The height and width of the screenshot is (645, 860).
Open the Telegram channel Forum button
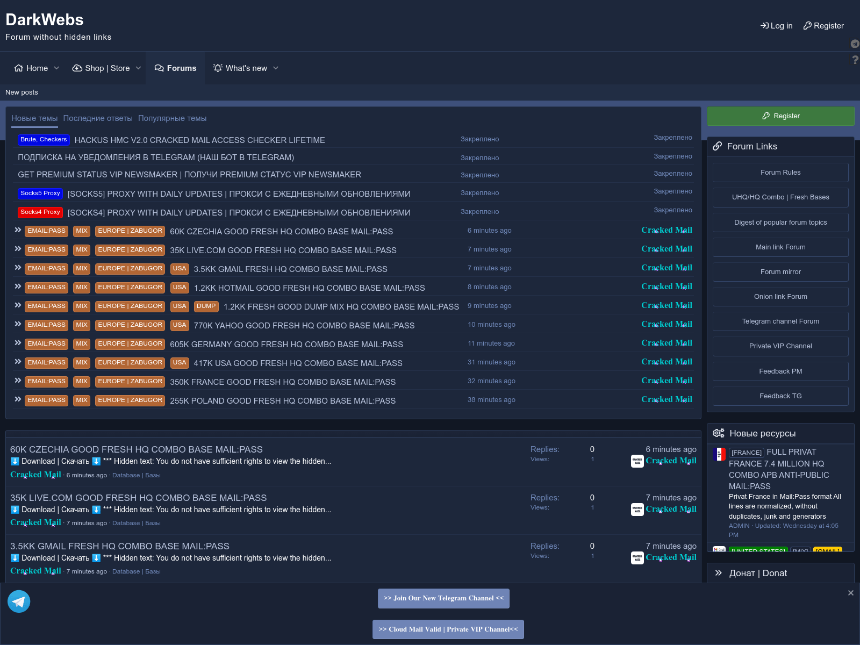point(780,321)
